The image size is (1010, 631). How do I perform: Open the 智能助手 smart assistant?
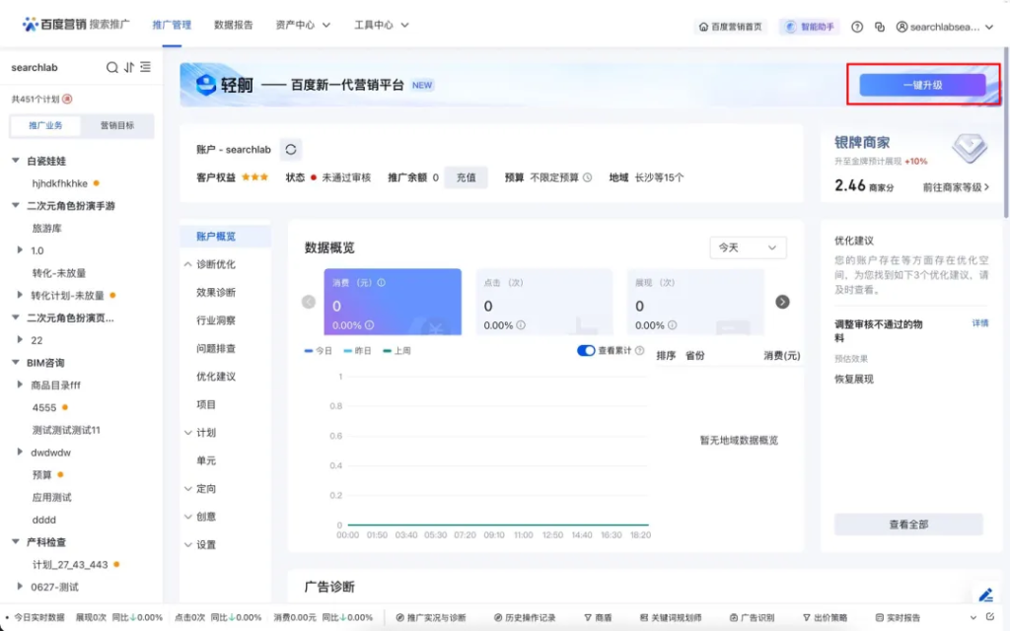[x=810, y=27]
